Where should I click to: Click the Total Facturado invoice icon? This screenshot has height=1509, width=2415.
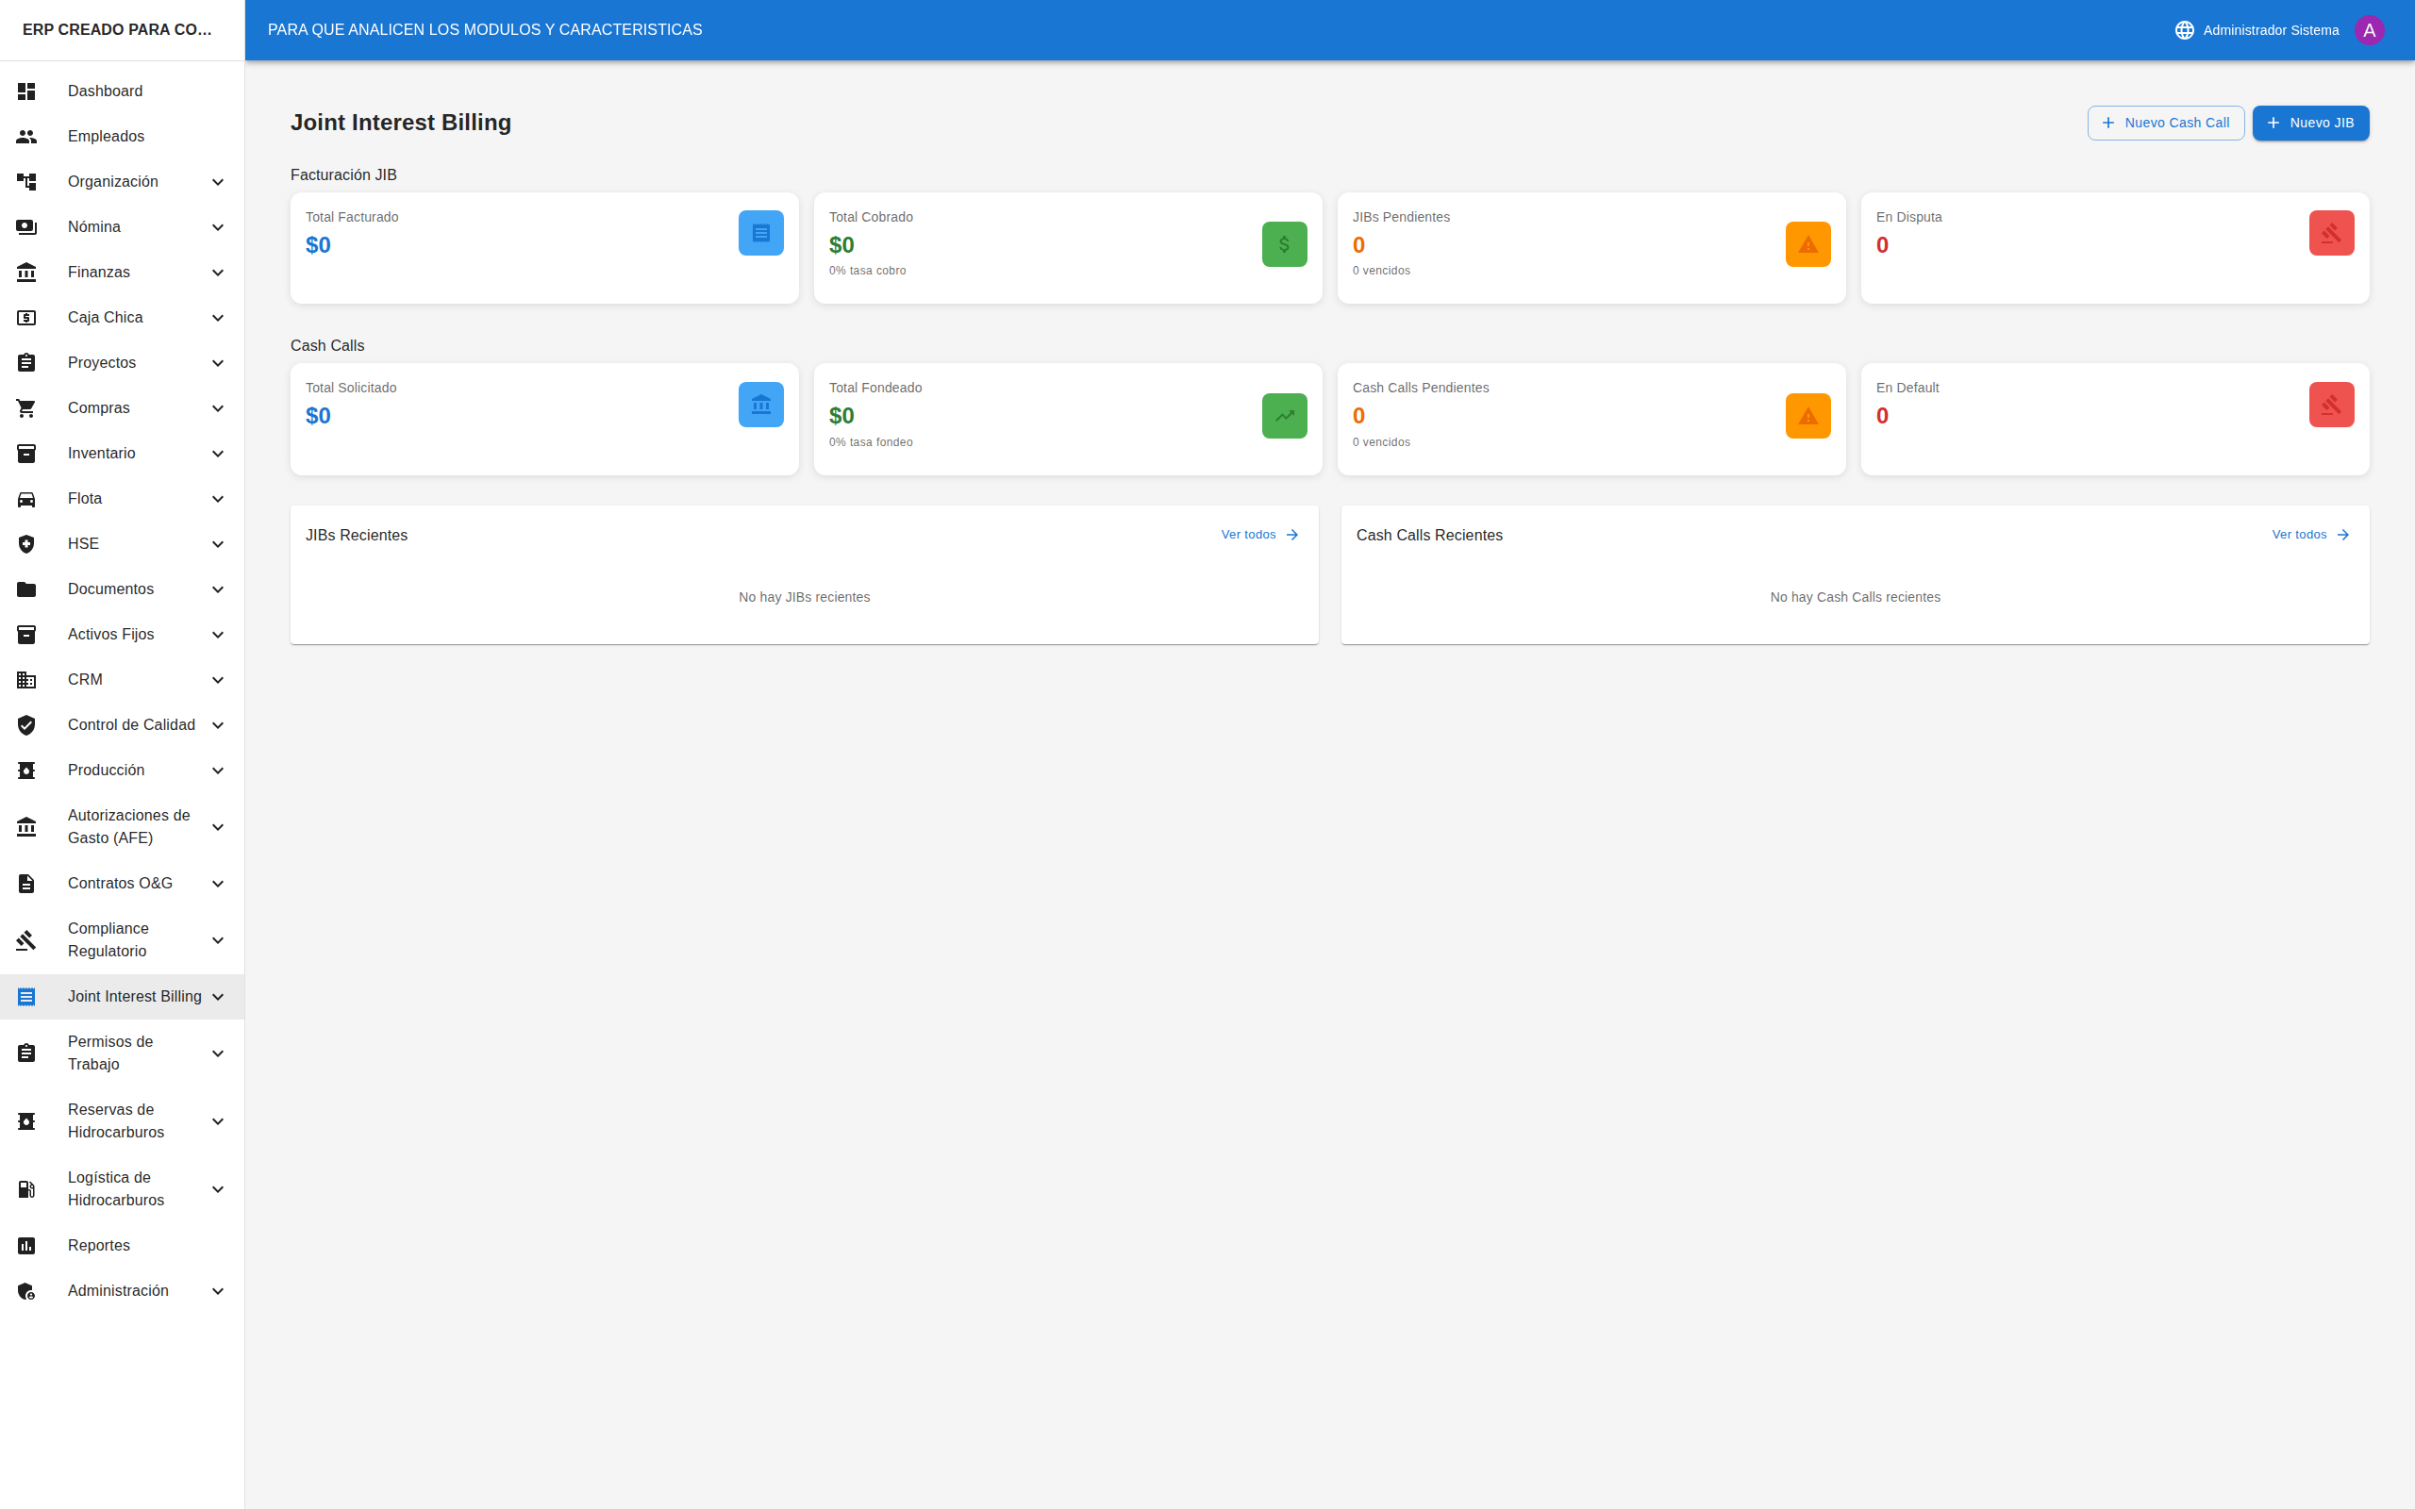pos(760,233)
